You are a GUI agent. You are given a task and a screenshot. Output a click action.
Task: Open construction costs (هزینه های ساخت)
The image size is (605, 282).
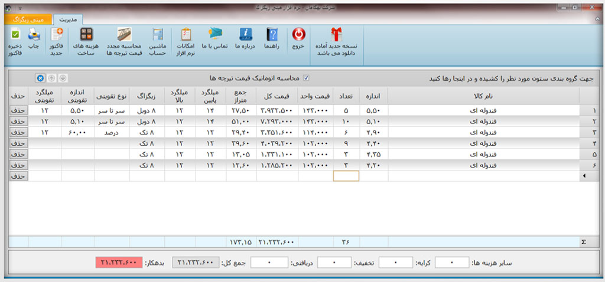pyautogui.click(x=87, y=35)
